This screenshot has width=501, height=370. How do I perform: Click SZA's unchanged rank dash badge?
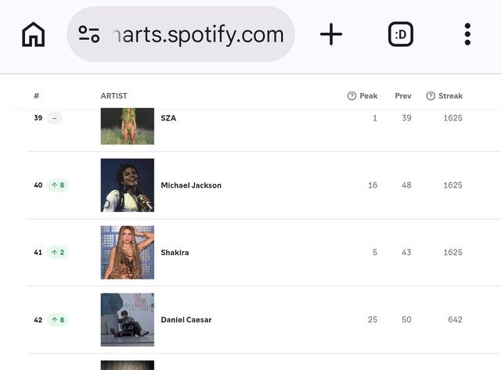[x=55, y=118]
